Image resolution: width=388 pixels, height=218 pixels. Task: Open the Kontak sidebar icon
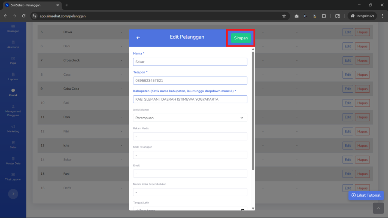(13, 90)
